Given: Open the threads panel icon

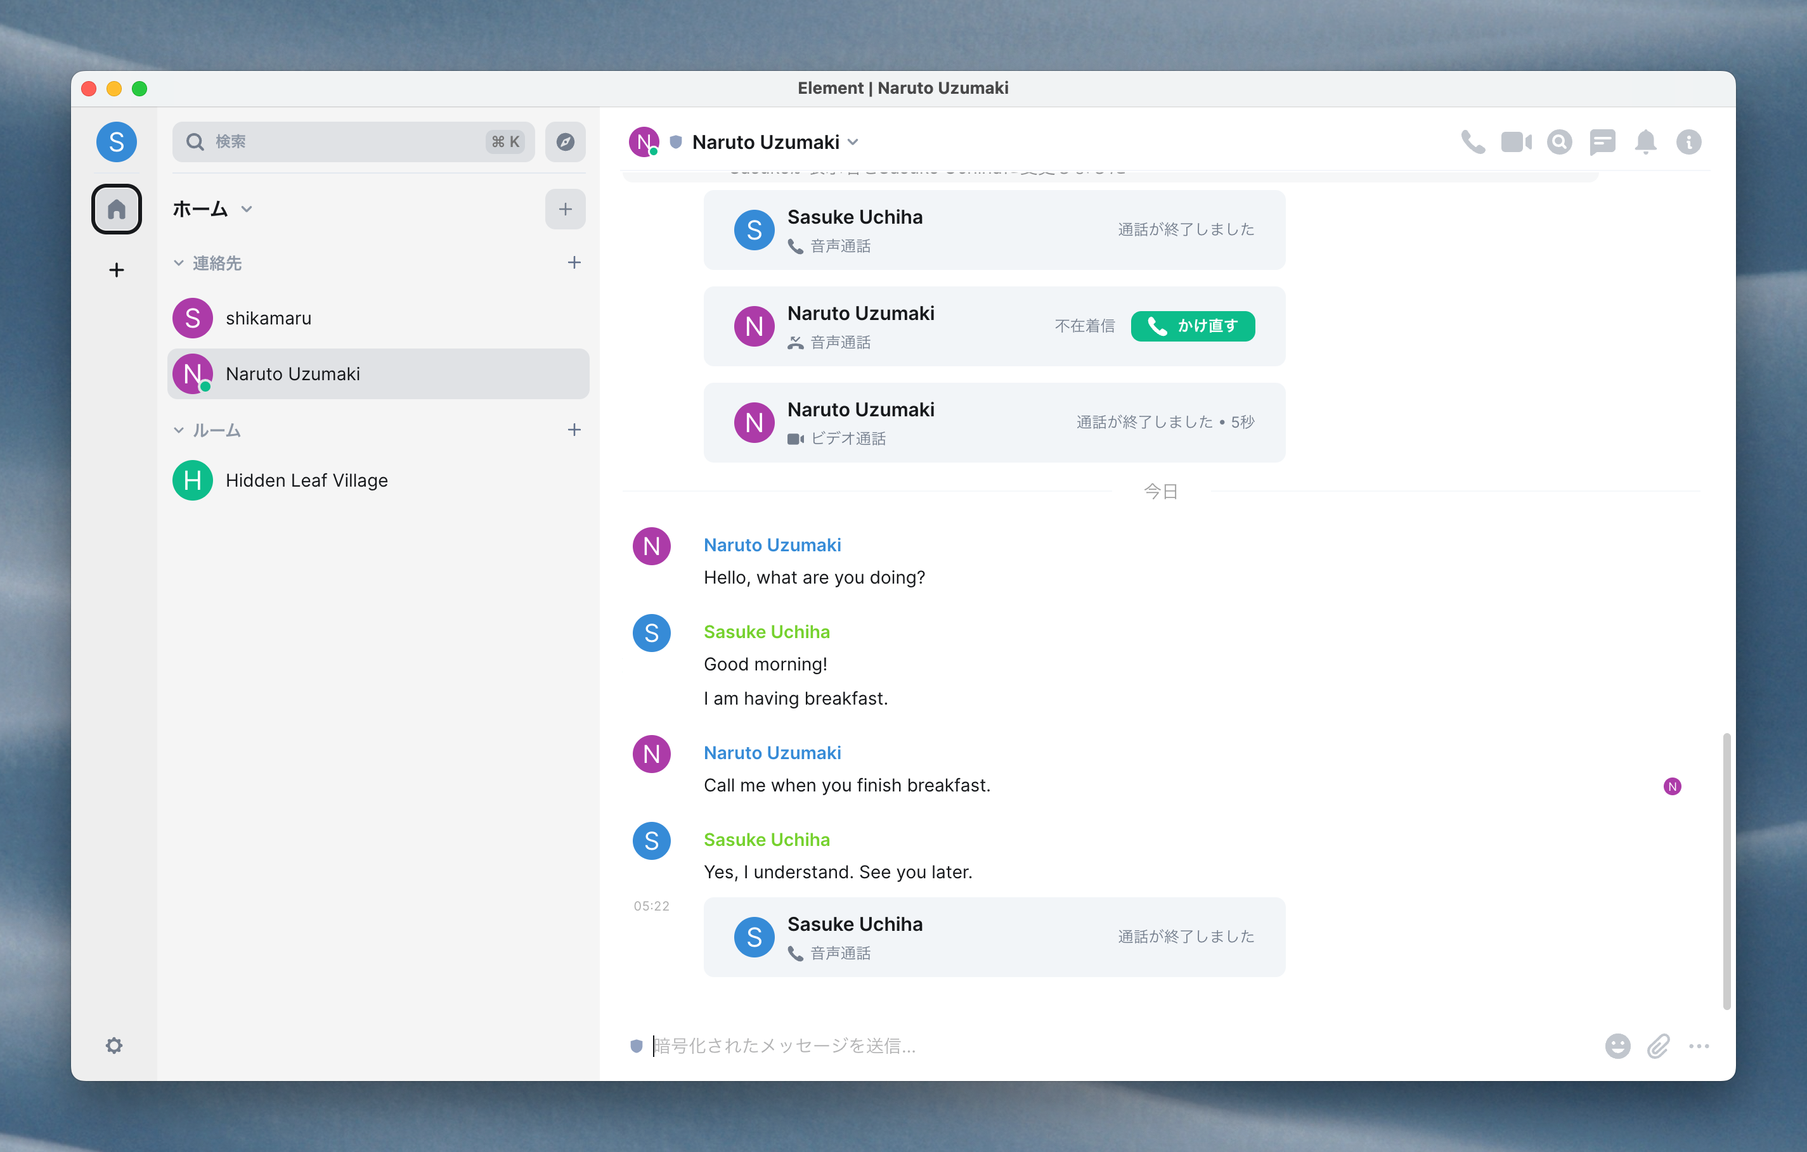Looking at the screenshot, I should [1602, 142].
